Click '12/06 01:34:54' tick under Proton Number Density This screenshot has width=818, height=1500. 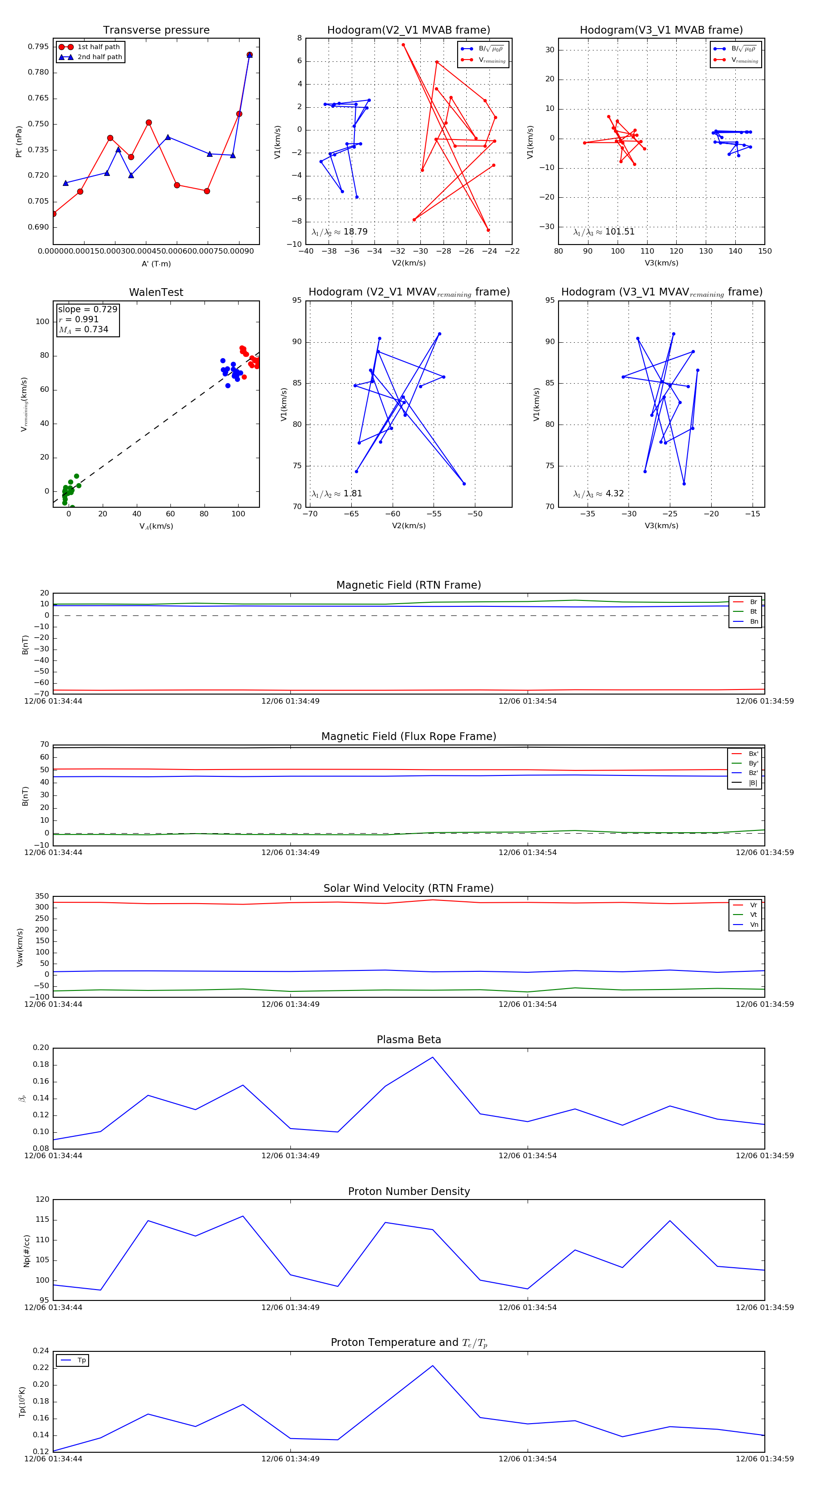tap(528, 1307)
